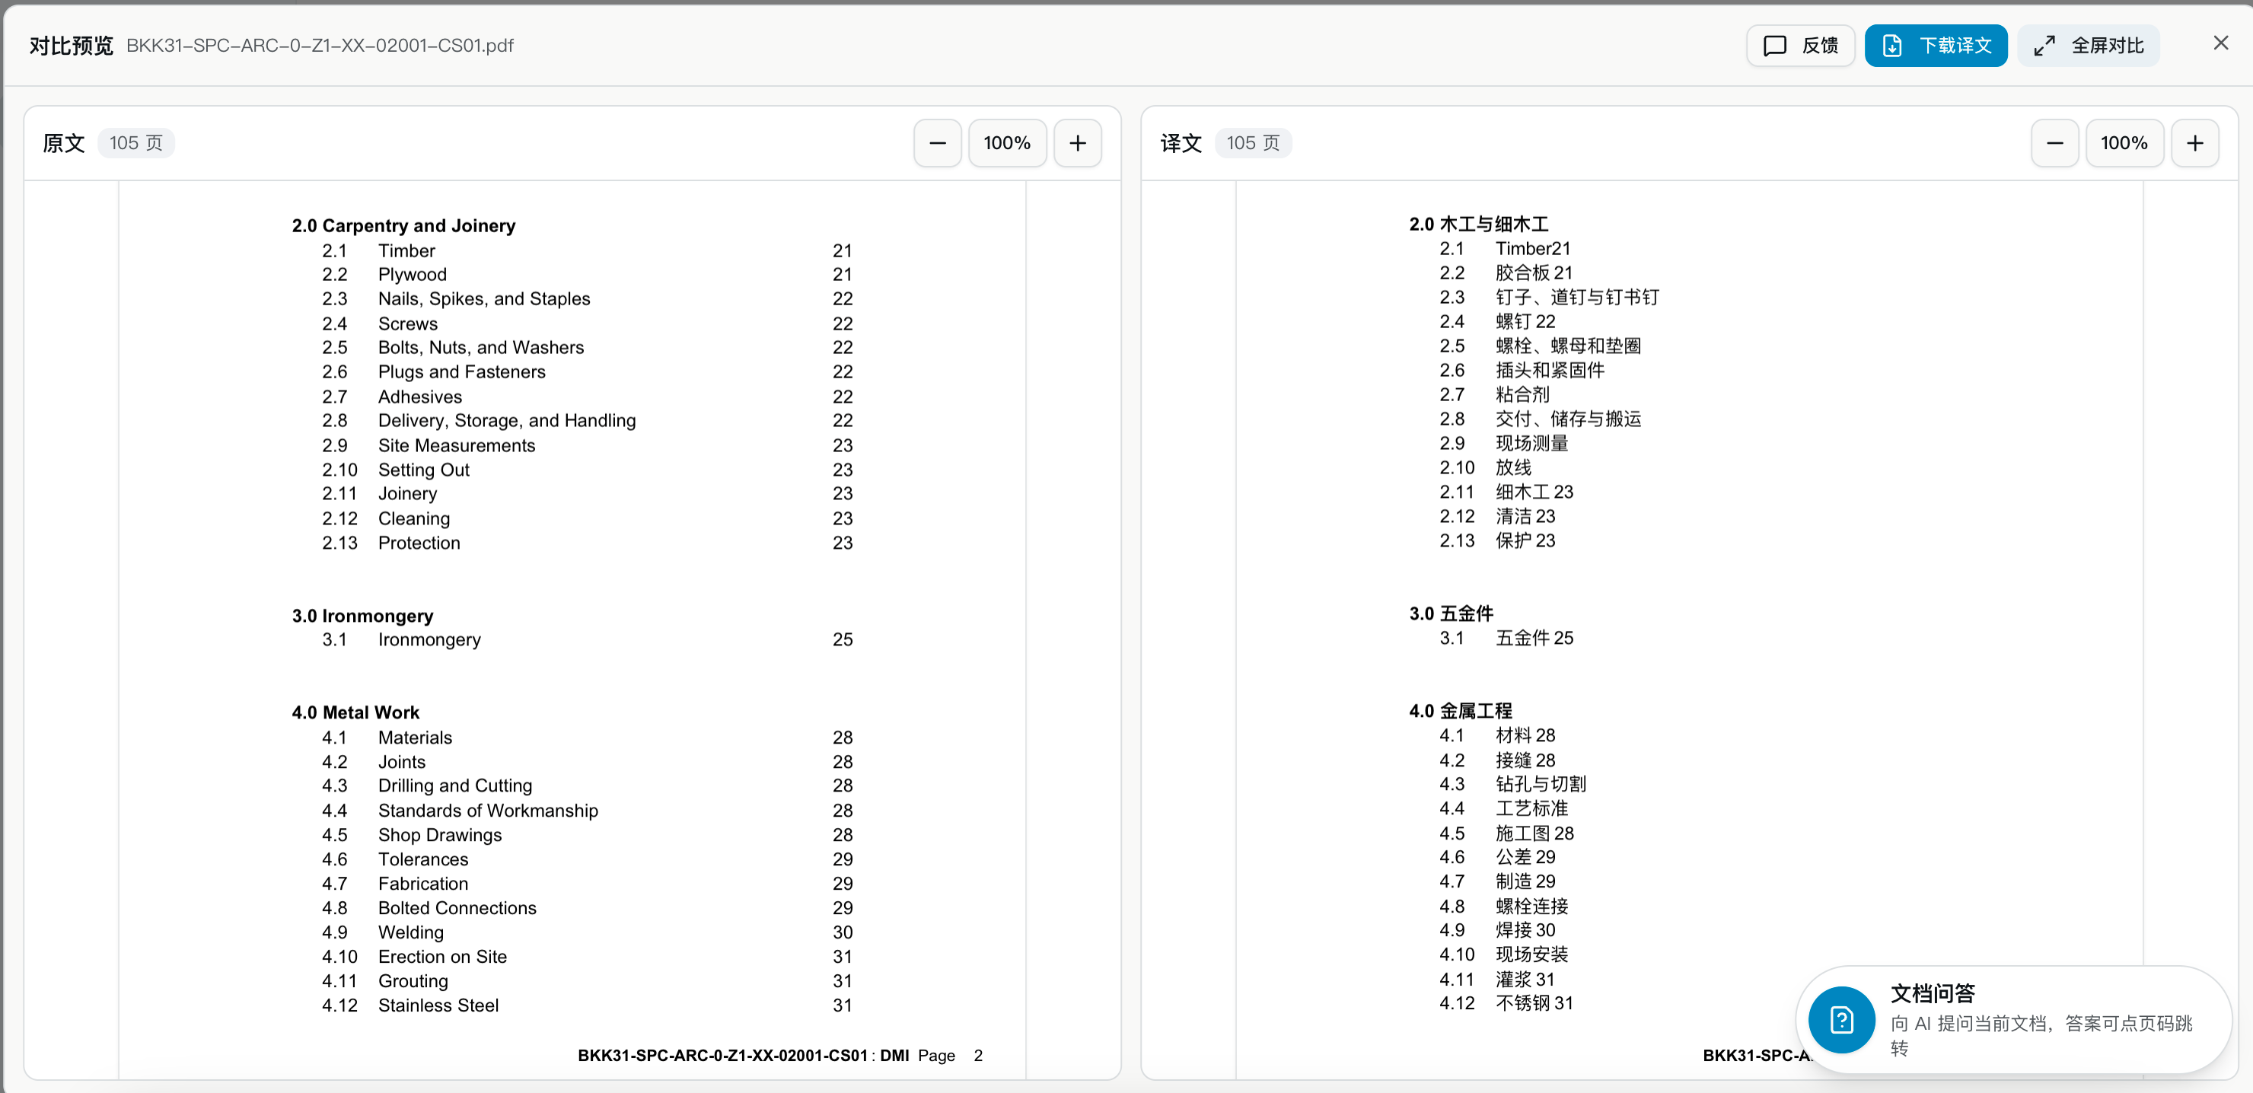Click the file name BKK31-SPC-ARC-0-Z1-XX-02001-CS01.pdf
This screenshot has height=1093, width=2253.
point(320,46)
